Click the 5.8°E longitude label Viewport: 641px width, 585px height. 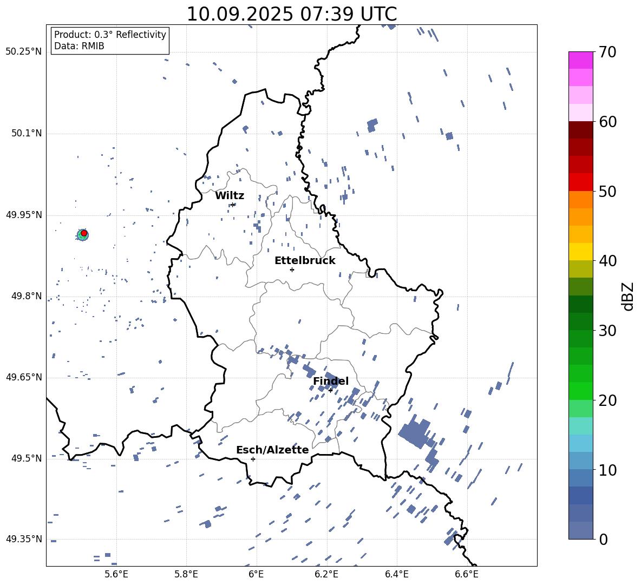pyautogui.click(x=186, y=575)
